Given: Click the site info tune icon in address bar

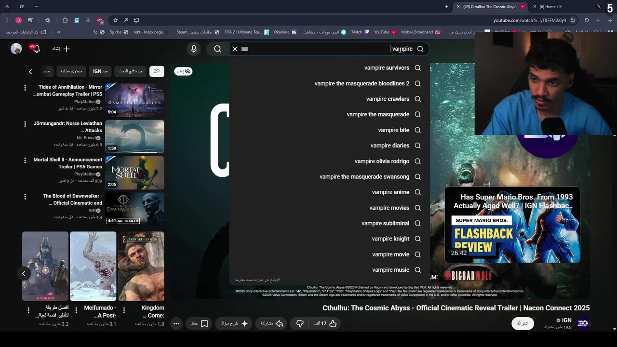Looking at the screenshot, I should coord(573,20).
